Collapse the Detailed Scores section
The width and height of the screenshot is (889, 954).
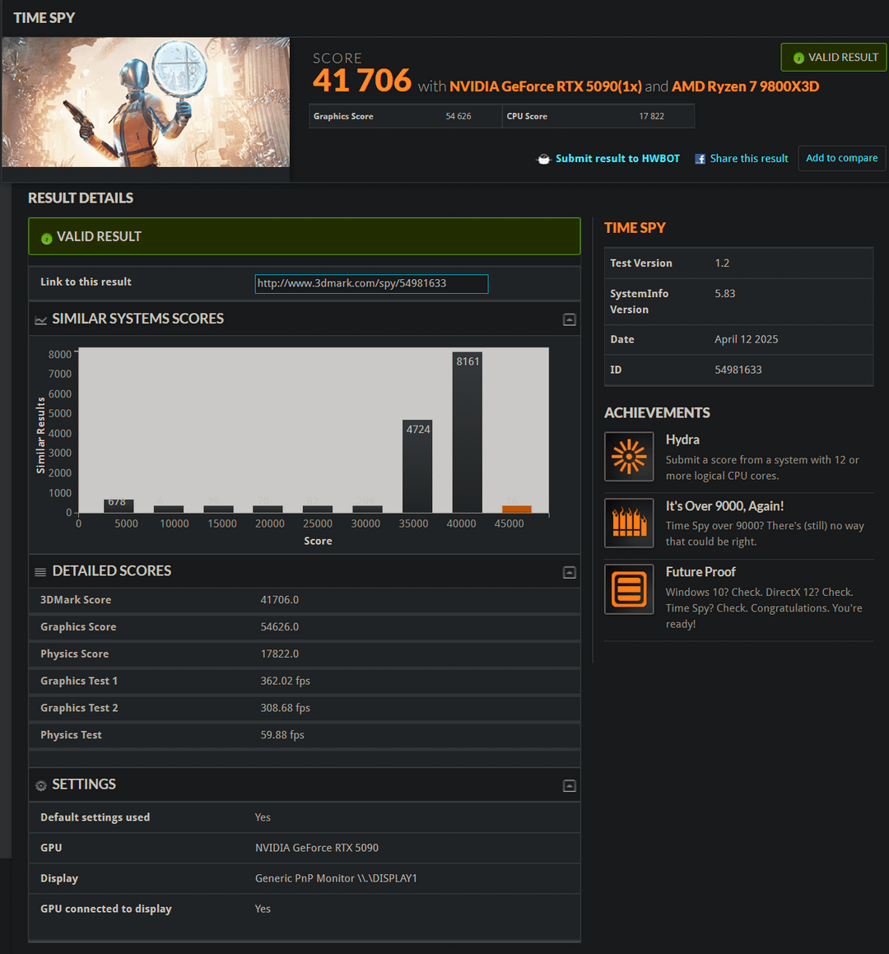coord(569,572)
